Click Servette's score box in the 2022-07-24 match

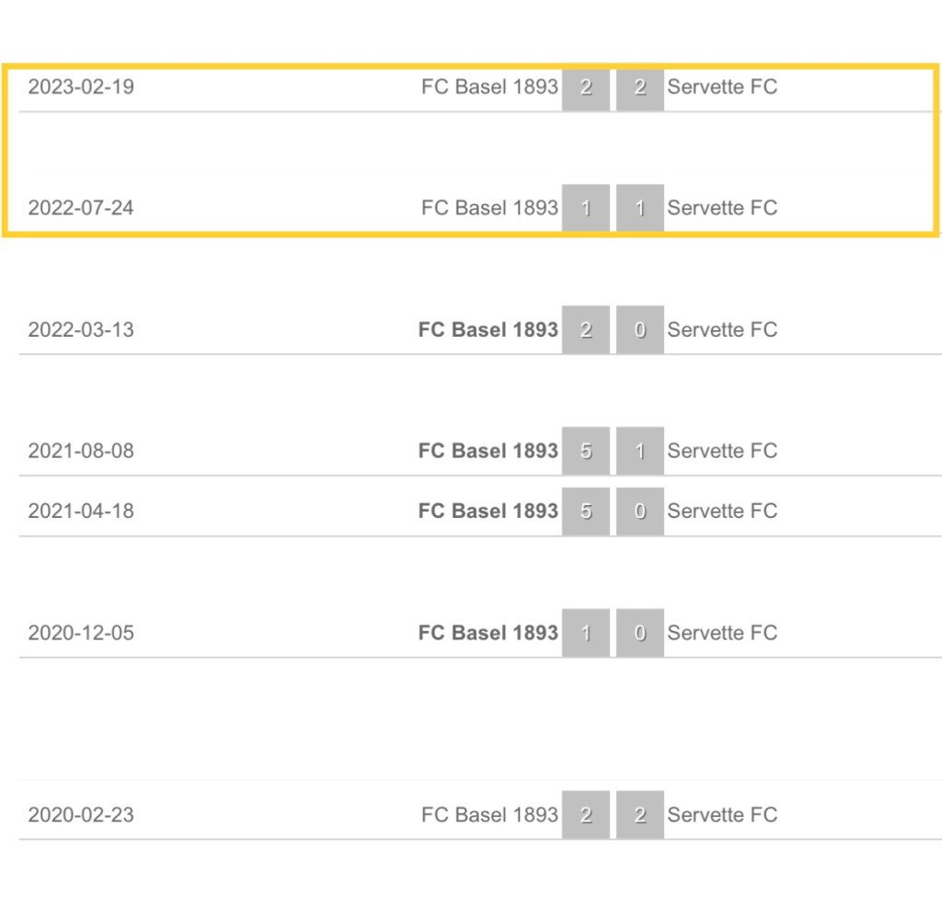[640, 209]
